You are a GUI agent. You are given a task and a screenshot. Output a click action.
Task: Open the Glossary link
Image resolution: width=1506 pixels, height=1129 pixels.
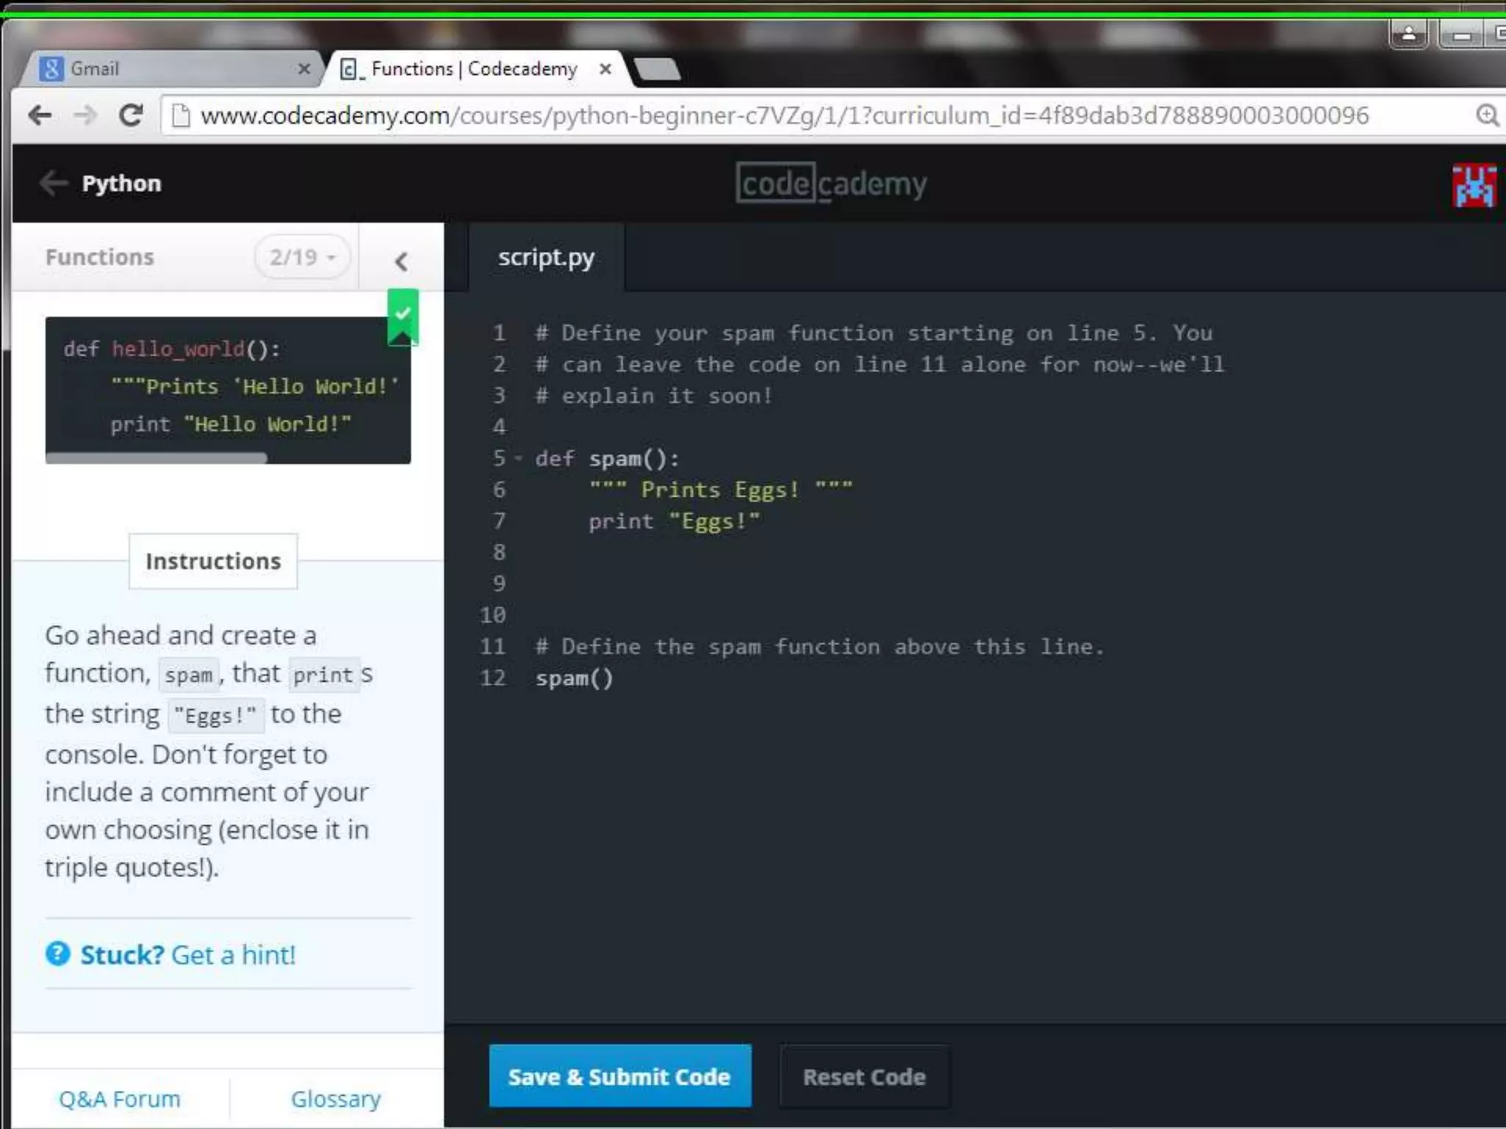(x=336, y=1098)
